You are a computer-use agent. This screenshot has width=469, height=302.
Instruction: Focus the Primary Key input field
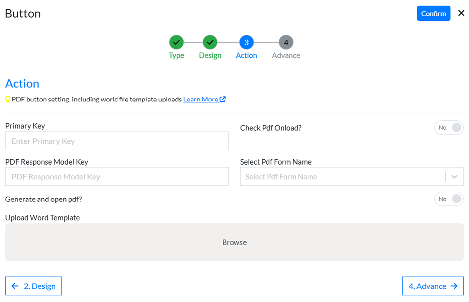[x=117, y=141]
